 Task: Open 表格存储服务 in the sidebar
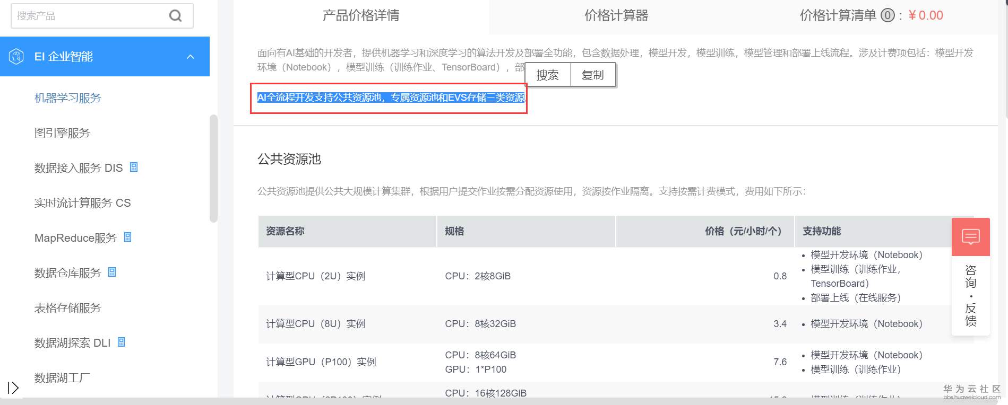click(67, 307)
